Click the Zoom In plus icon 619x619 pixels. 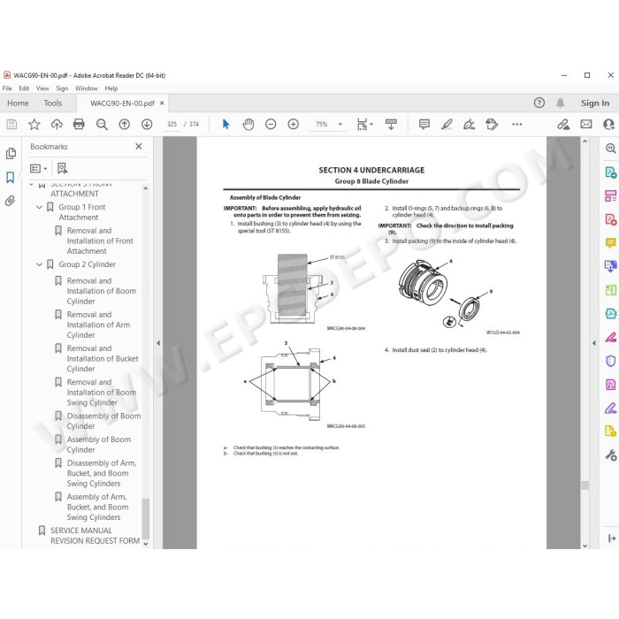[293, 125]
